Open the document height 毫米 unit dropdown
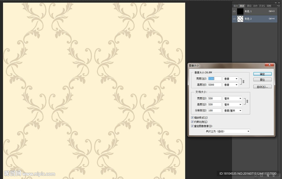 pyautogui.click(x=232, y=104)
